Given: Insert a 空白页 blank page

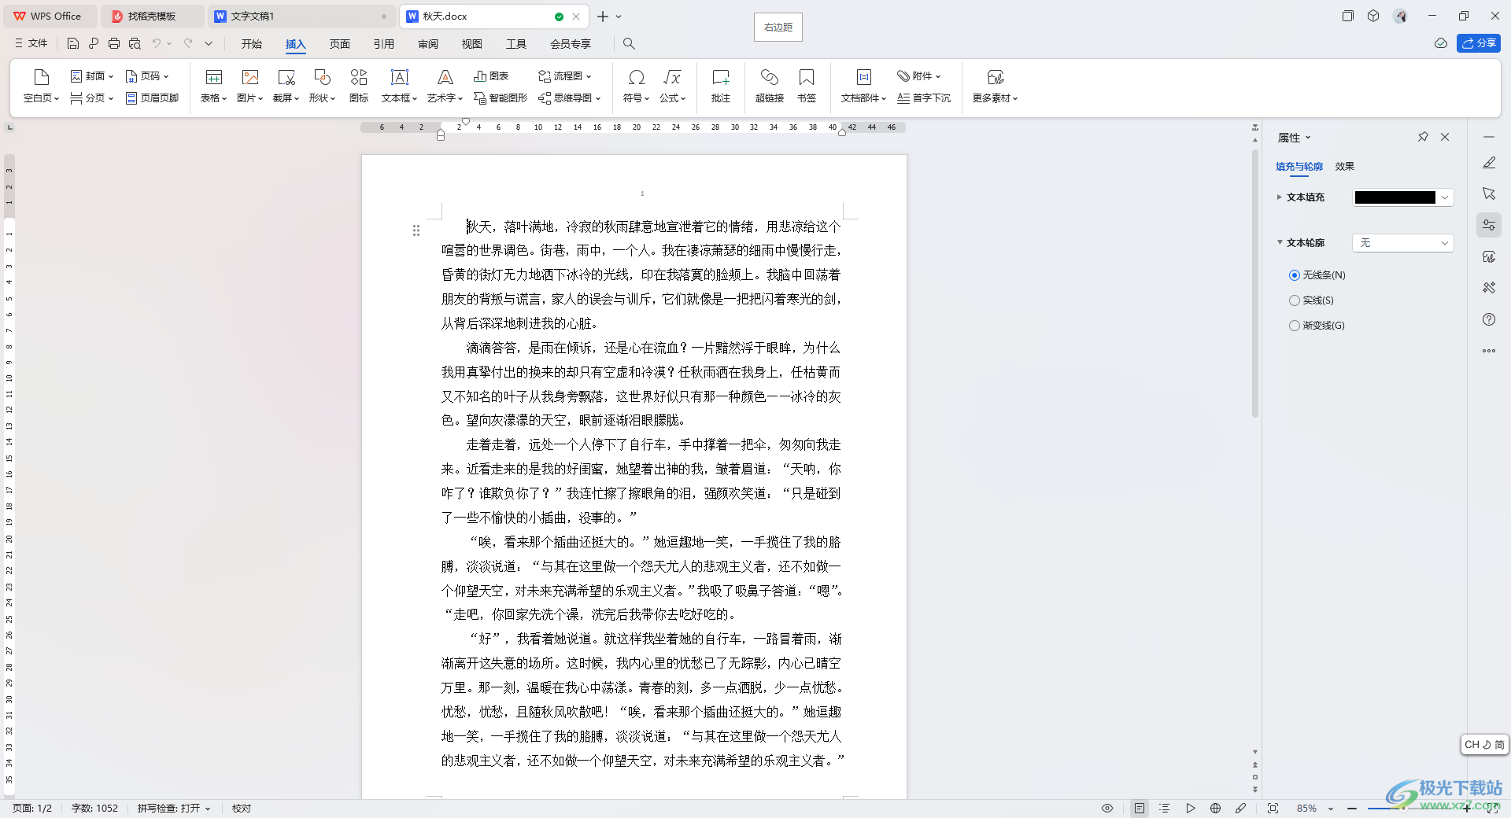Looking at the screenshot, I should [41, 86].
